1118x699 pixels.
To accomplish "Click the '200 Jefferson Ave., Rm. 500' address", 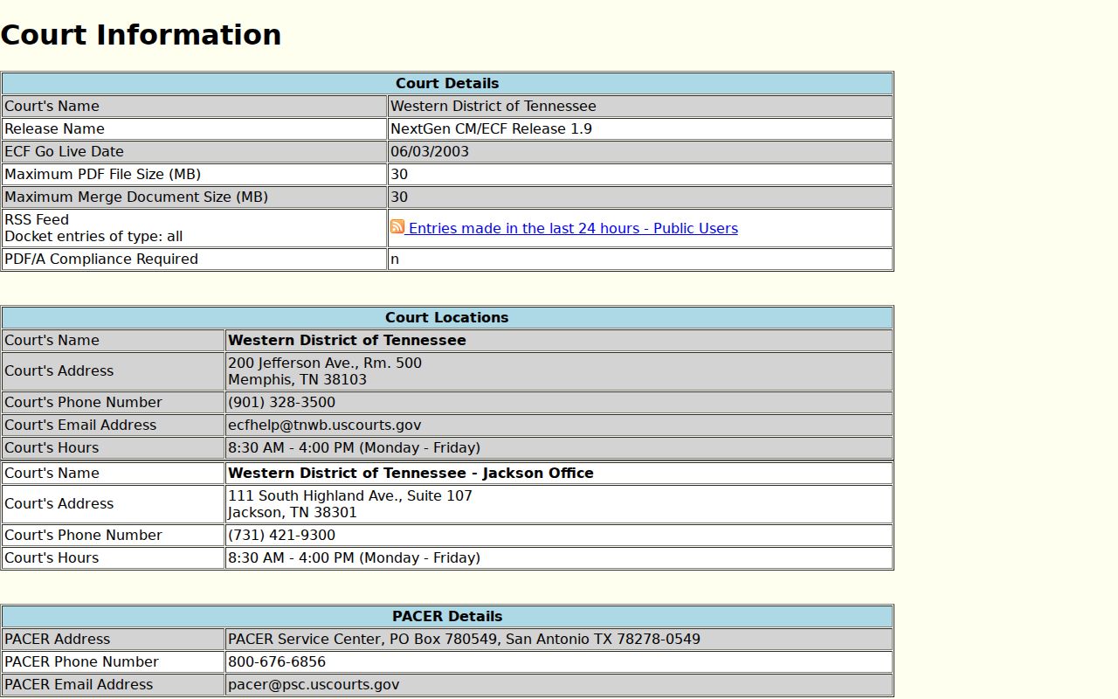I will coord(325,363).
